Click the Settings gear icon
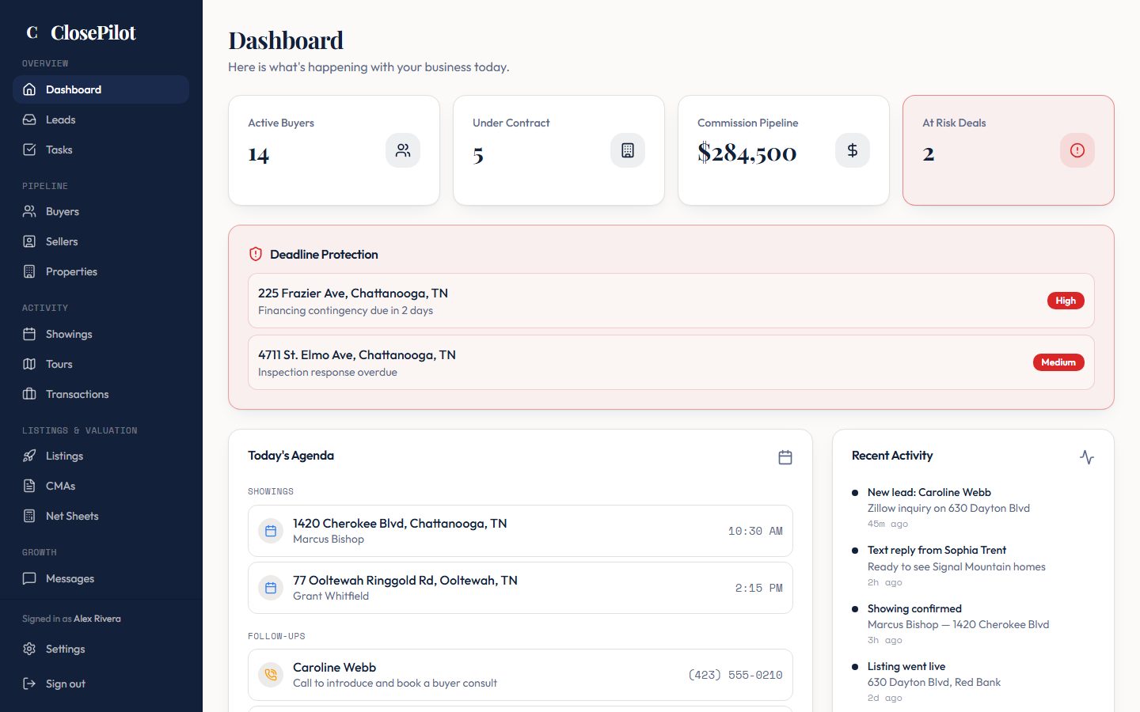 pos(29,649)
